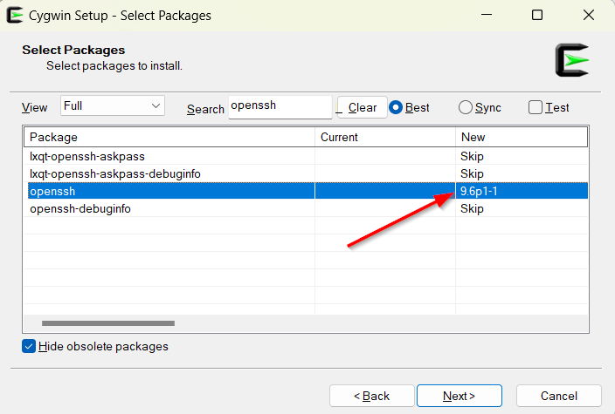The image size is (615, 414).
Task: Go back with the Back button
Action: click(x=371, y=396)
